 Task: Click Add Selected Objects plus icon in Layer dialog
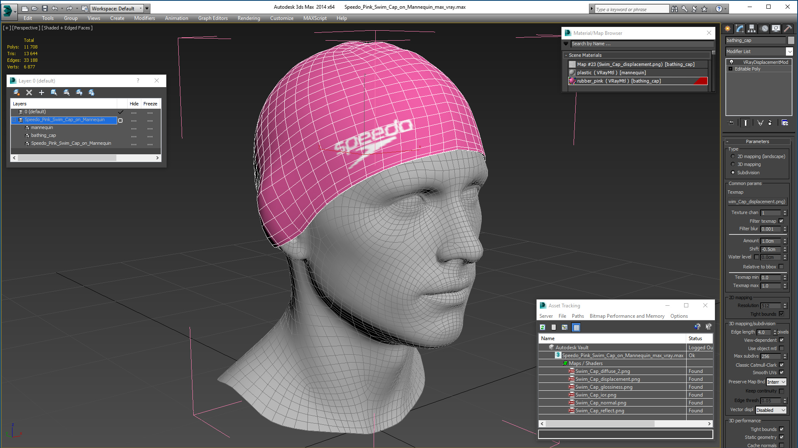(42, 93)
